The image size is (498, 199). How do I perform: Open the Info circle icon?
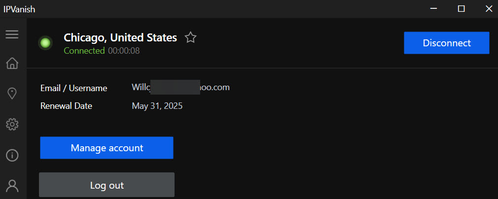click(12, 156)
